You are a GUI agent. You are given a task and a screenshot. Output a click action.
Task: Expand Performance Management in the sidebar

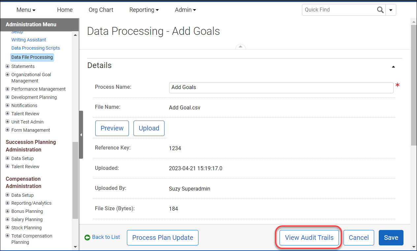[x=8, y=89]
